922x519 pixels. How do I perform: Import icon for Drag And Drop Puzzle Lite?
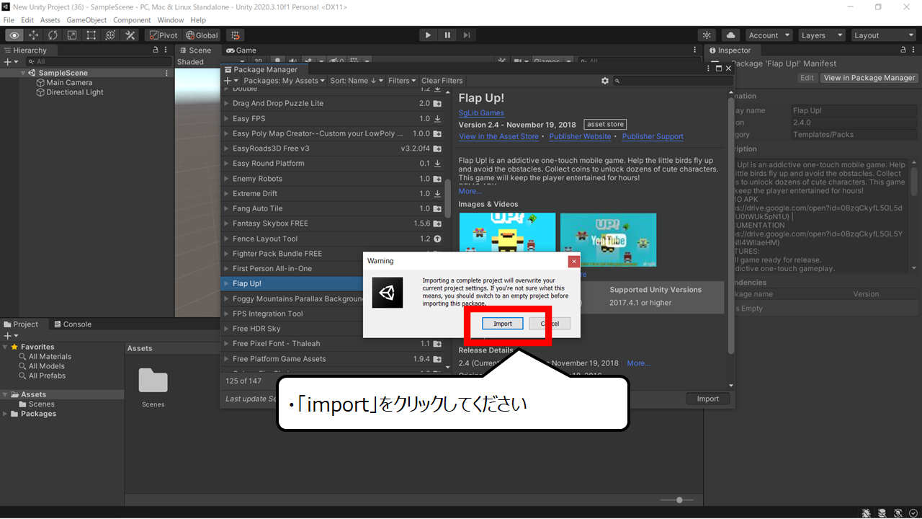pos(437,104)
